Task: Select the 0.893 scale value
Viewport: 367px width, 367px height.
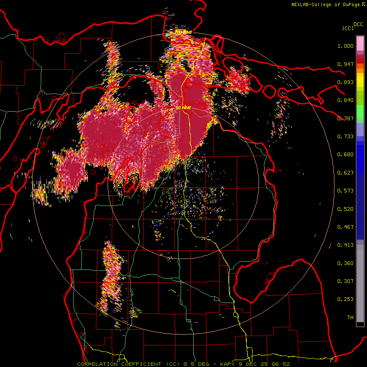Action: coord(345,82)
